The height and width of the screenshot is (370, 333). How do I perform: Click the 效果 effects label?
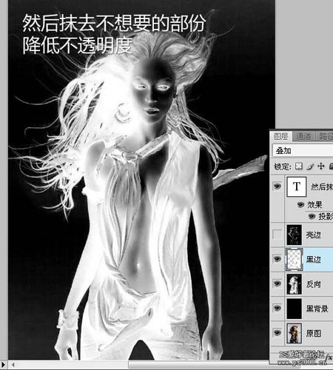coord(314,204)
